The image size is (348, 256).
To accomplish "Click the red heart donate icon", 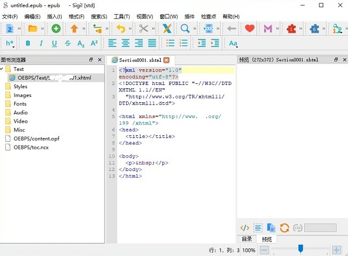I will 249,29.
